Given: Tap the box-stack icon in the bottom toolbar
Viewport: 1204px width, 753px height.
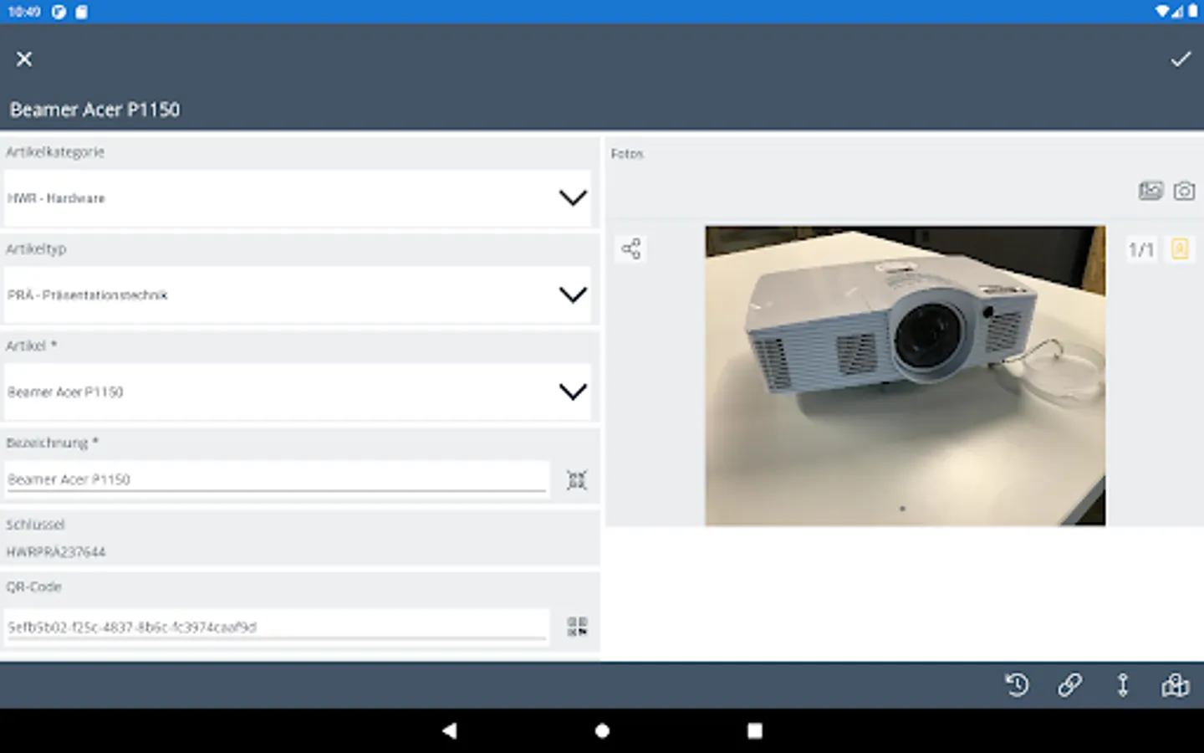Looking at the screenshot, I should click(1175, 685).
